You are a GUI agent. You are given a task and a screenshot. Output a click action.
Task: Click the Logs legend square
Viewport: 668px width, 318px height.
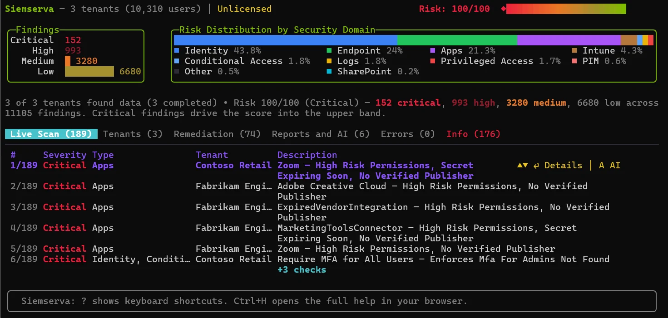pos(329,61)
